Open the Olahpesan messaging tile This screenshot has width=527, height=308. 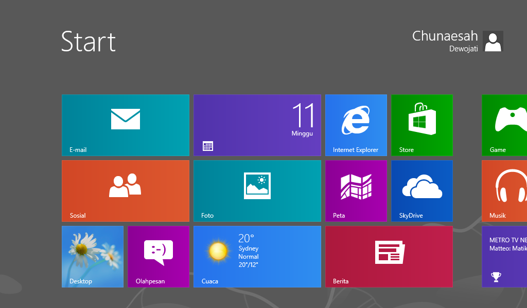tap(159, 256)
